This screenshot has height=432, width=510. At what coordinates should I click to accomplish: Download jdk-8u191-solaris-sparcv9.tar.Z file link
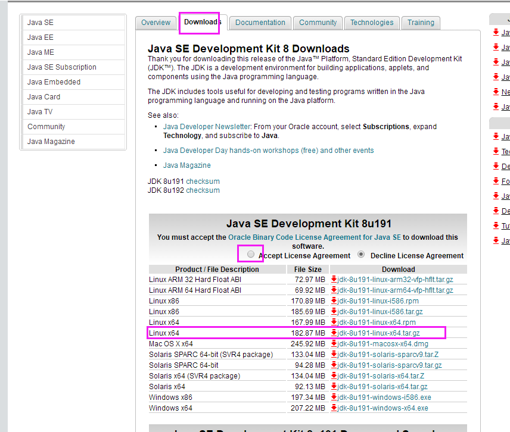tap(388, 355)
